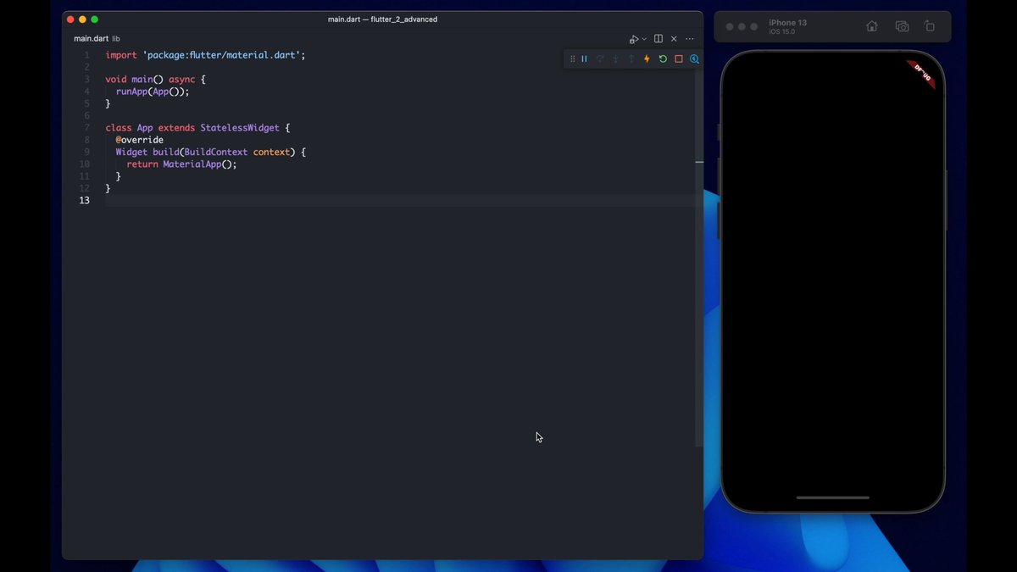This screenshot has height=572, width=1017.
Task: Restart debugging with the green arrow
Action: point(663,59)
